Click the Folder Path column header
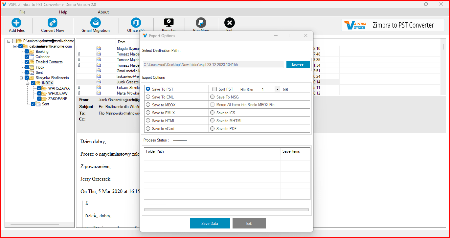Viewport: 450px width, 238px height. click(212, 151)
